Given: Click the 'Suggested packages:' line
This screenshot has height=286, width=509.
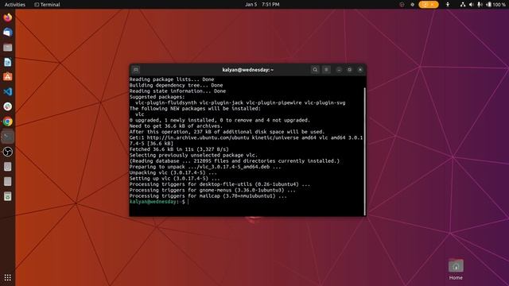Looking at the screenshot, I should 157,97.
